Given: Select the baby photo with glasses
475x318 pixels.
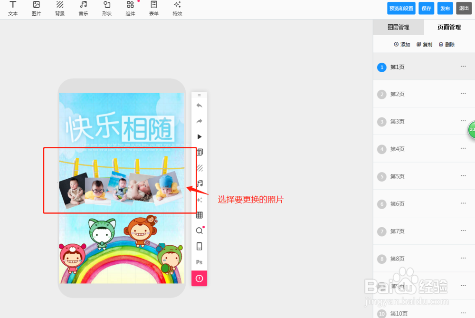Looking at the screenshot, I should 97,191.
